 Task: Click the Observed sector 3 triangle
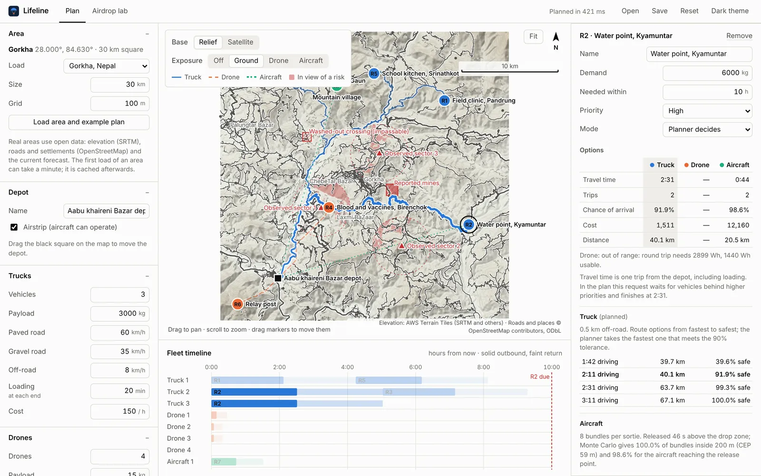click(x=379, y=153)
